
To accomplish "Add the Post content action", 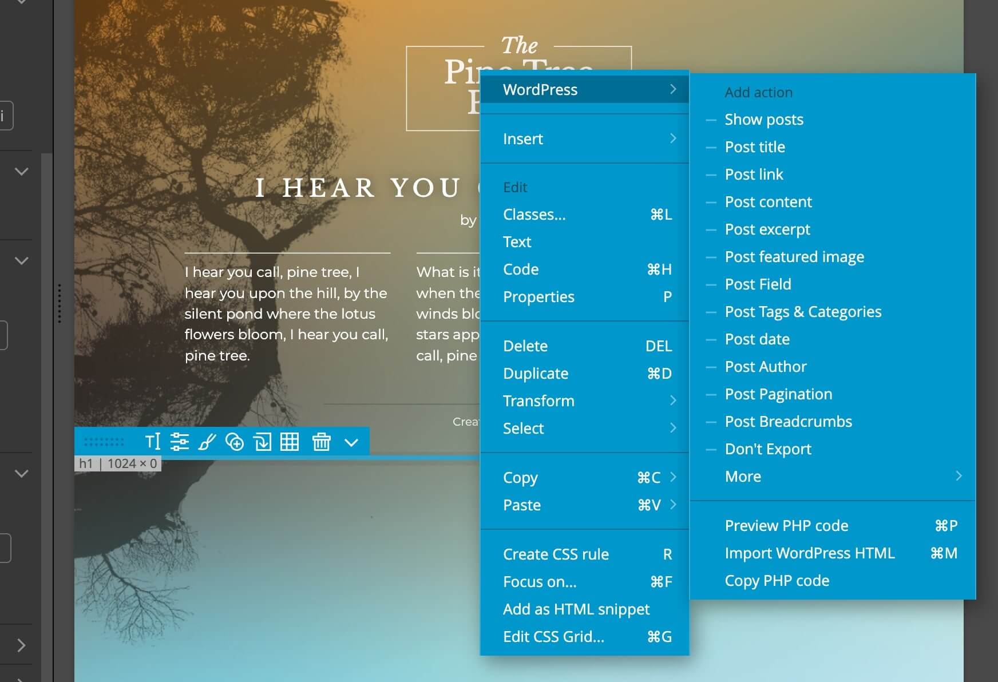I will pyautogui.click(x=833, y=201).
